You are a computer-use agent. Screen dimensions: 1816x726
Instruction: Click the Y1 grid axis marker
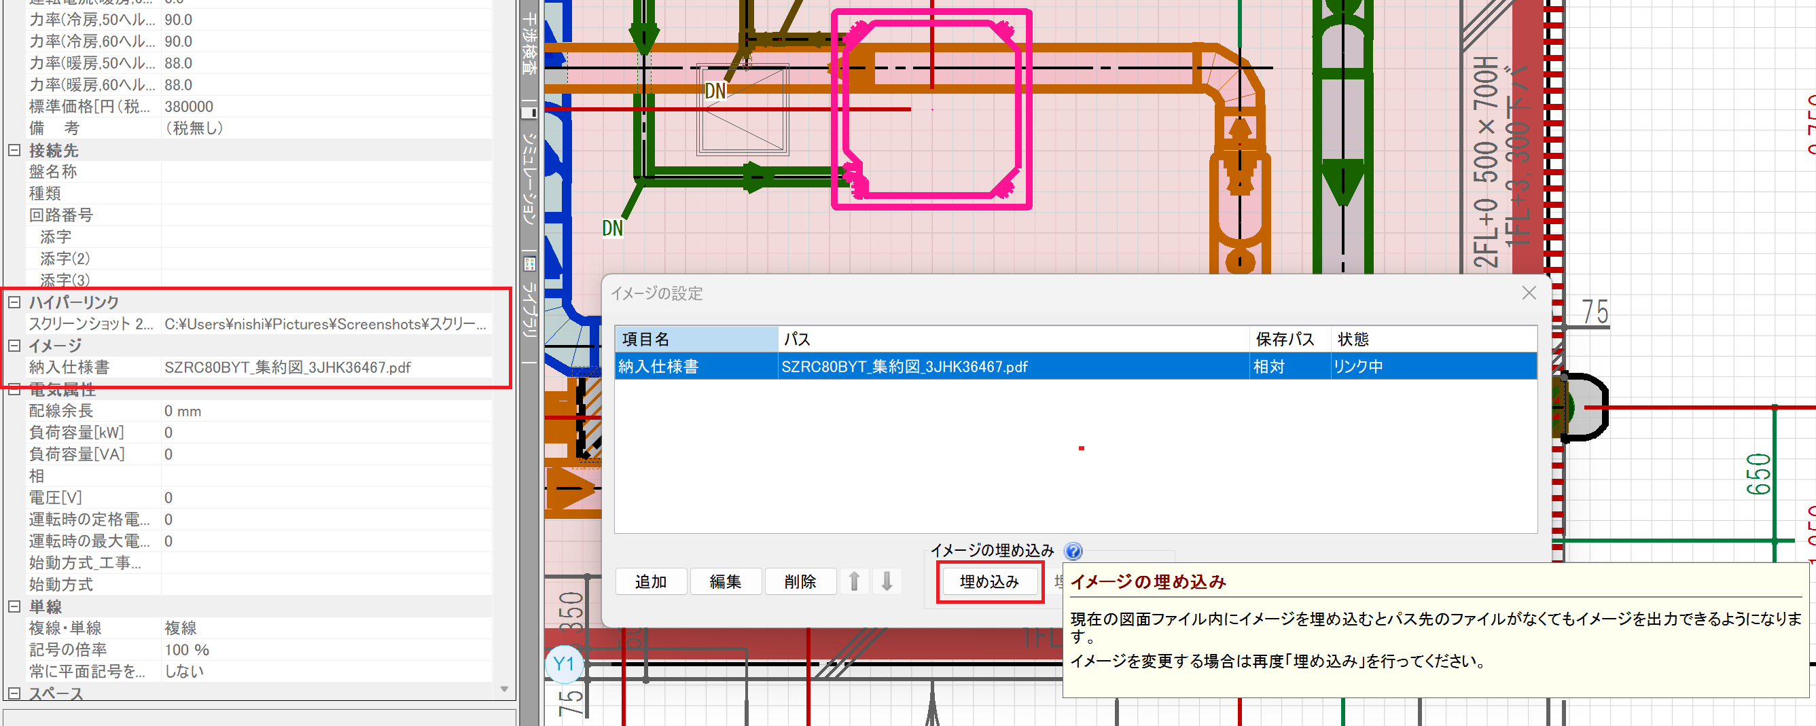click(x=564, y=664)
